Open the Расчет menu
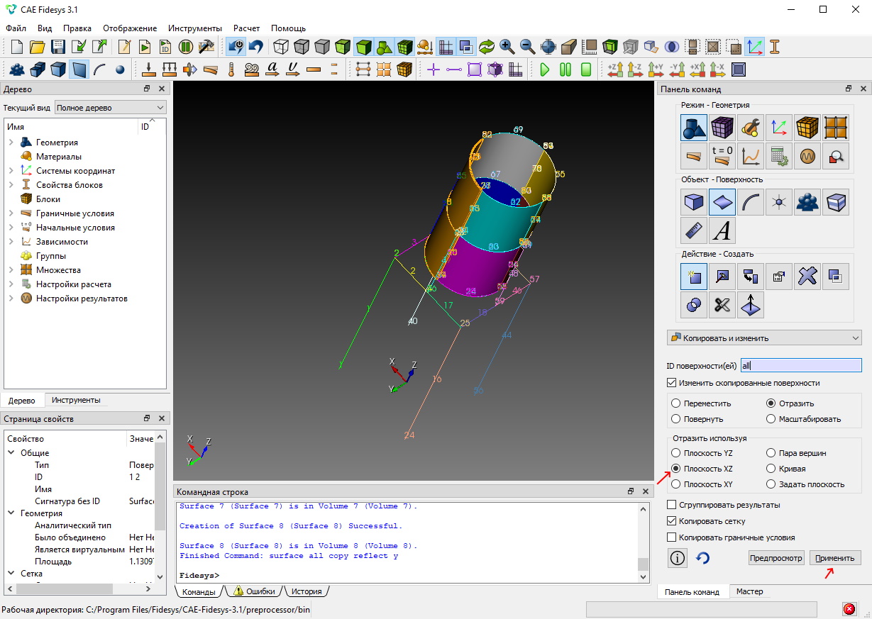The image size is (872, 619). click(247, 28)
